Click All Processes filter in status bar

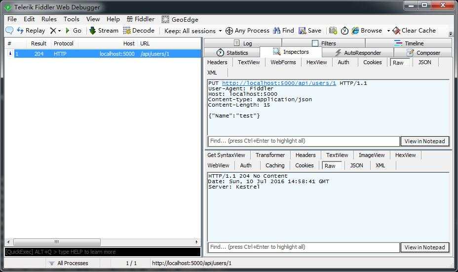pos(68,263)
